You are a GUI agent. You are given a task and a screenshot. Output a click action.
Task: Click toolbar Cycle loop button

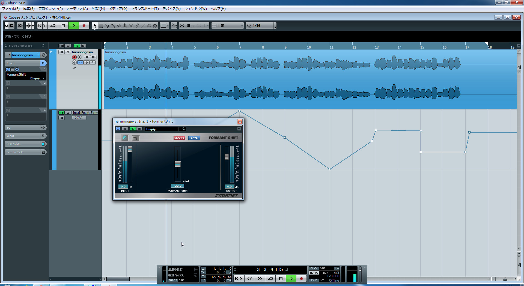pos(53,26)
